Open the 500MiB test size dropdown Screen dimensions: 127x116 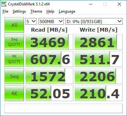pyautogui.click(x=51, y=21)
